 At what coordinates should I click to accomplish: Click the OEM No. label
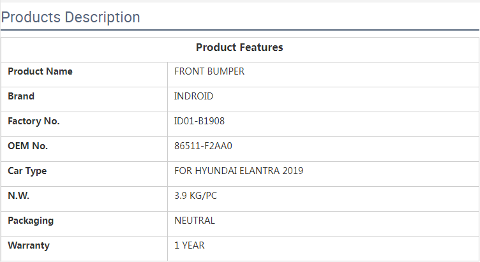pos(28,146)
